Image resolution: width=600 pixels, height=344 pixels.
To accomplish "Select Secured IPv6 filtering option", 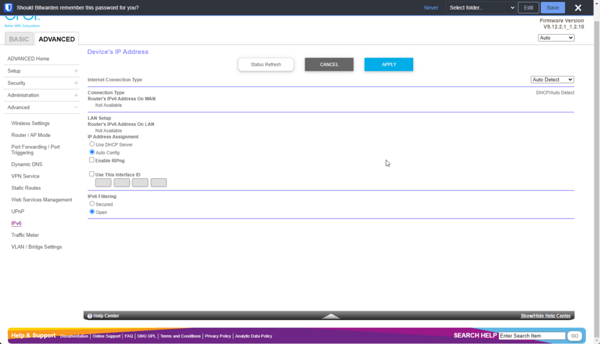I will coord(92,204).
